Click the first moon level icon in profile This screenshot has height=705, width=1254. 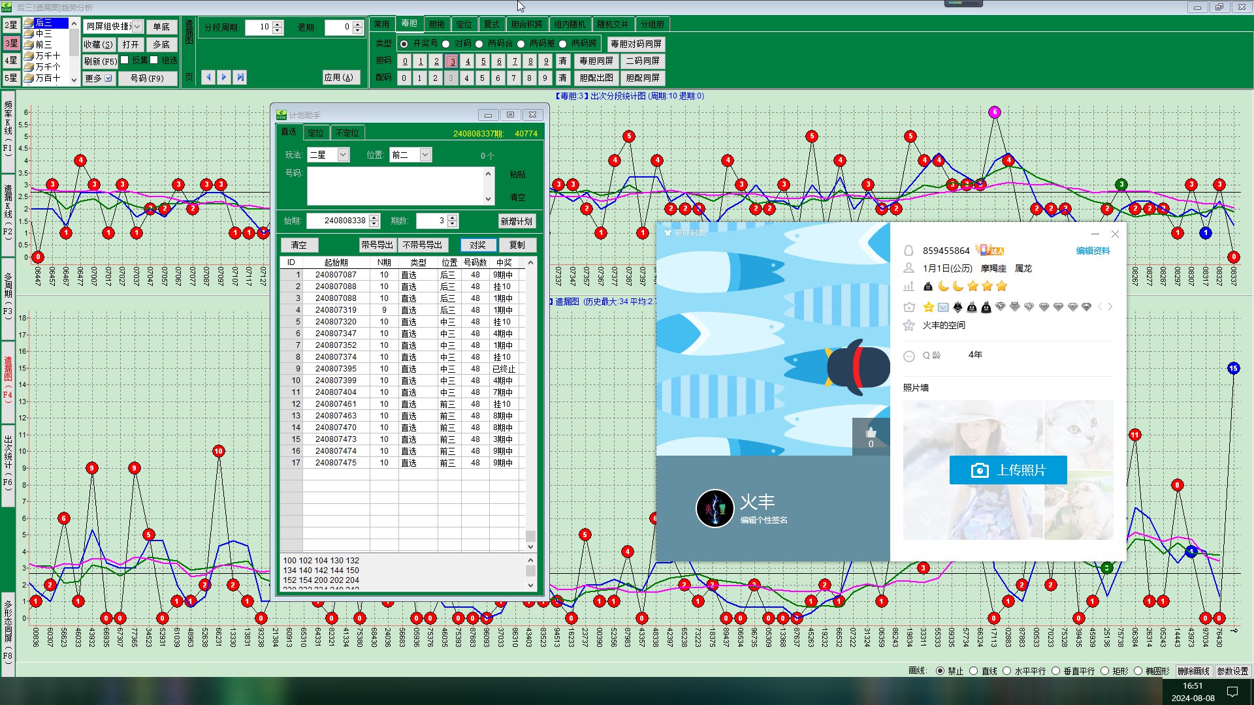pos(944,286)
